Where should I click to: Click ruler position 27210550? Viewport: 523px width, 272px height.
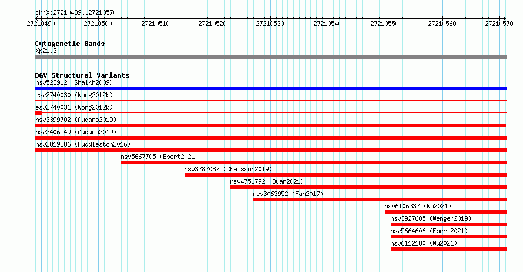coord(384,24)
